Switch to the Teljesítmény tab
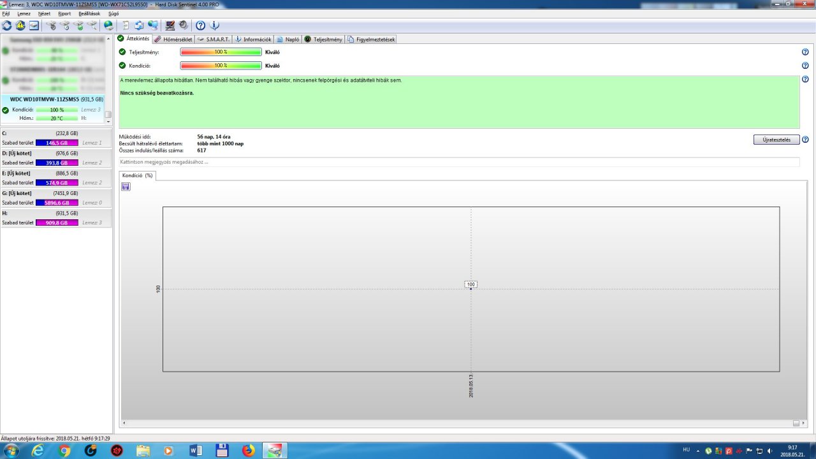 323,40
